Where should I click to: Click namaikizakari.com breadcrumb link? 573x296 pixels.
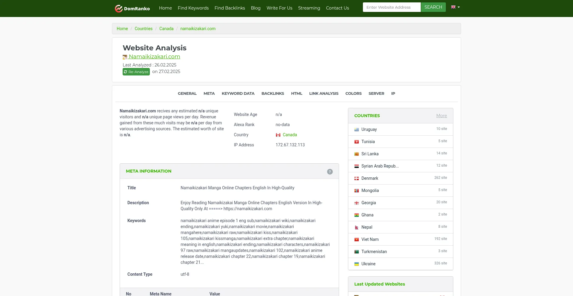point(198,29)
